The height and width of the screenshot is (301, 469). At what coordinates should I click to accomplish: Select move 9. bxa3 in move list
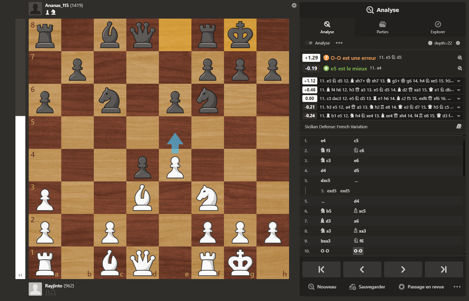(326, 241)
